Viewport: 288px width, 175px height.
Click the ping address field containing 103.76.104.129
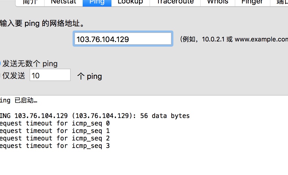[x=123, y=39]
